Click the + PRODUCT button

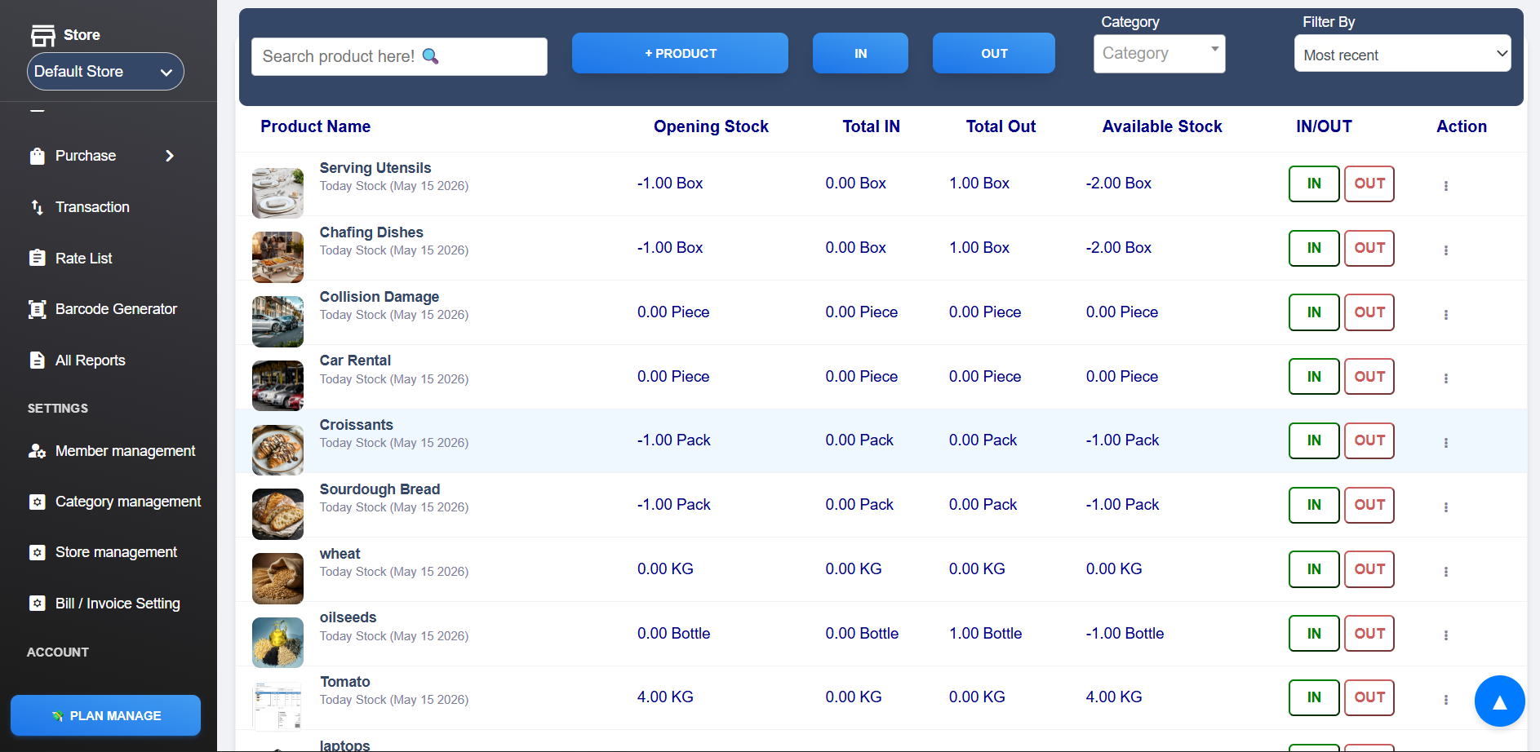click(x=680, y=53)
